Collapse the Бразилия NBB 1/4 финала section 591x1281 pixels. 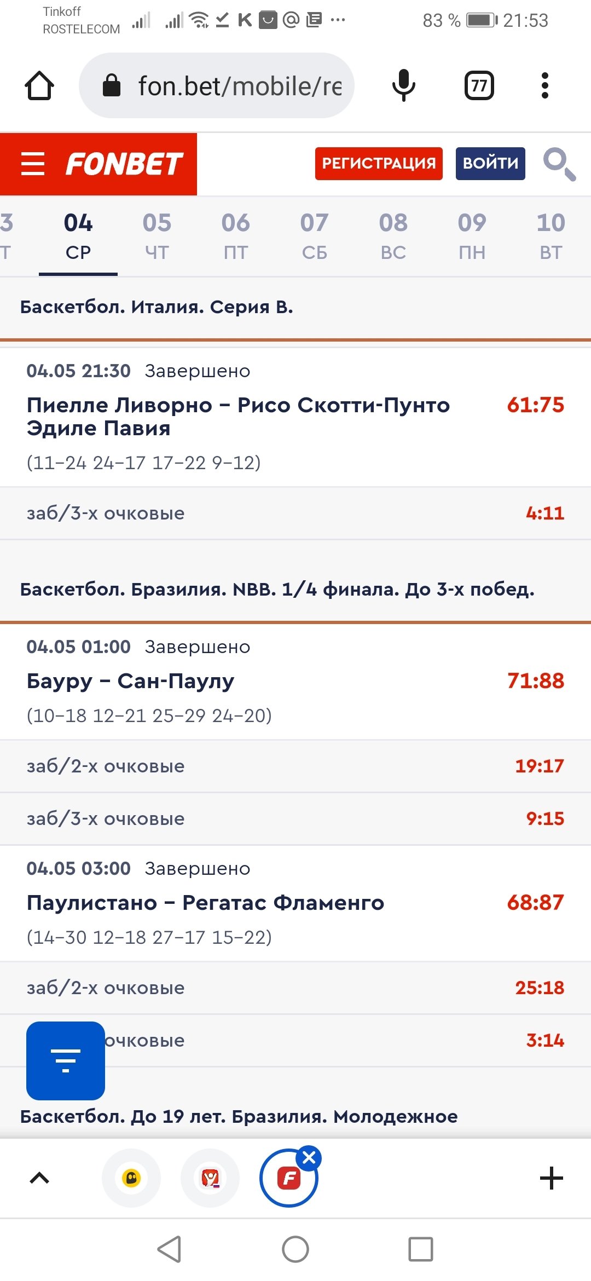click(277, 590)
